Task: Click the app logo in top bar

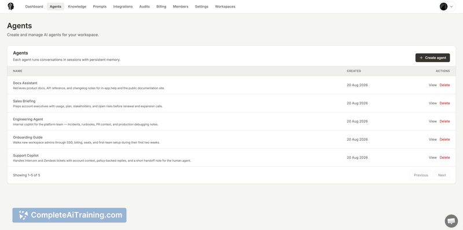Action: (x=11, y=6)
